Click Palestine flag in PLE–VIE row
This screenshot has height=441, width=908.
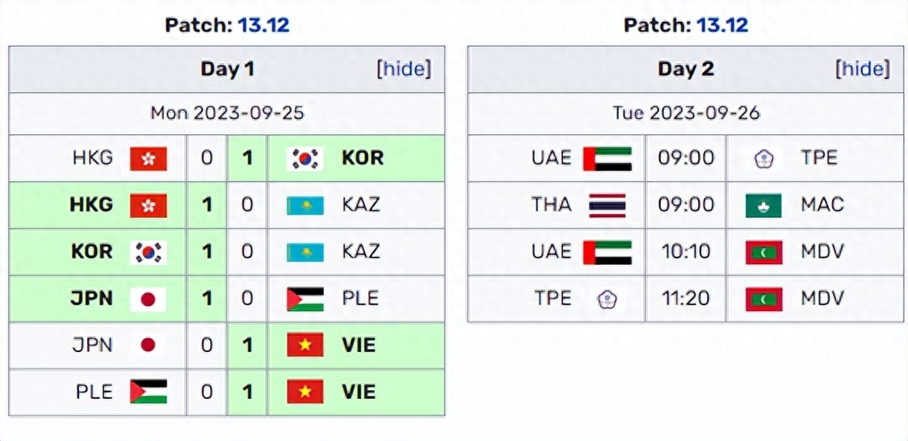[x=149, y=392]
